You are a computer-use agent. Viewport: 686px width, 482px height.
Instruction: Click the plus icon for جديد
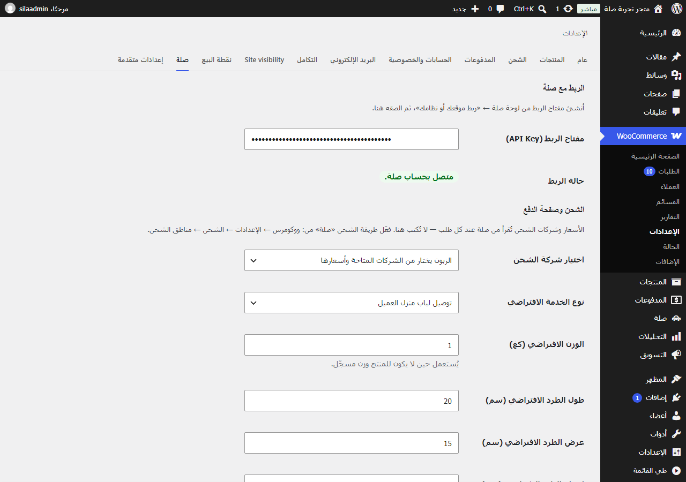point(474,9)
